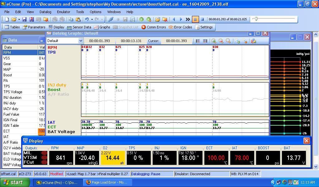Click the paste clipboard icon
The image size is (319, 187).
[78, 19]
